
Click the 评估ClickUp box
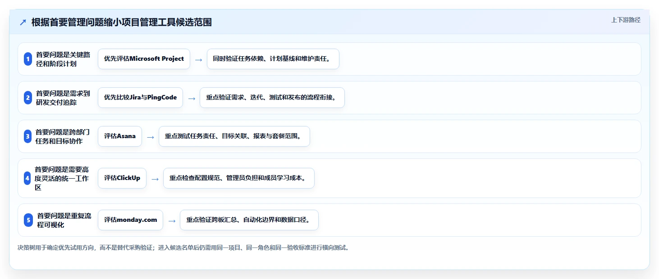[122, 178]
